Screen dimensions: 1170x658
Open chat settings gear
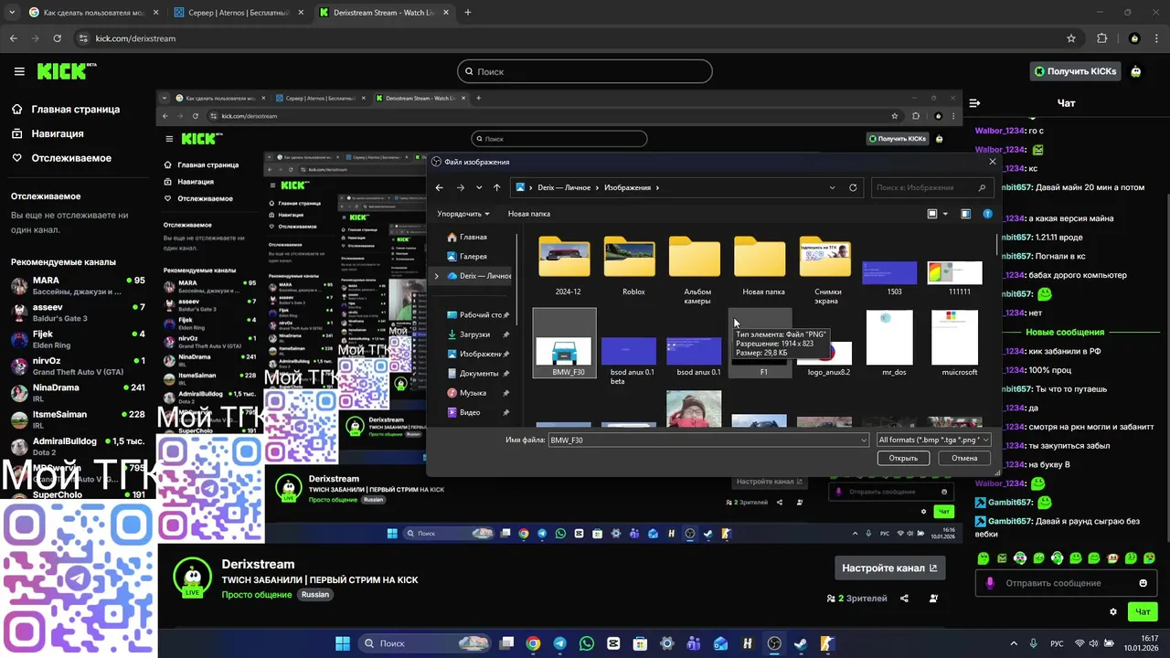1112,611
